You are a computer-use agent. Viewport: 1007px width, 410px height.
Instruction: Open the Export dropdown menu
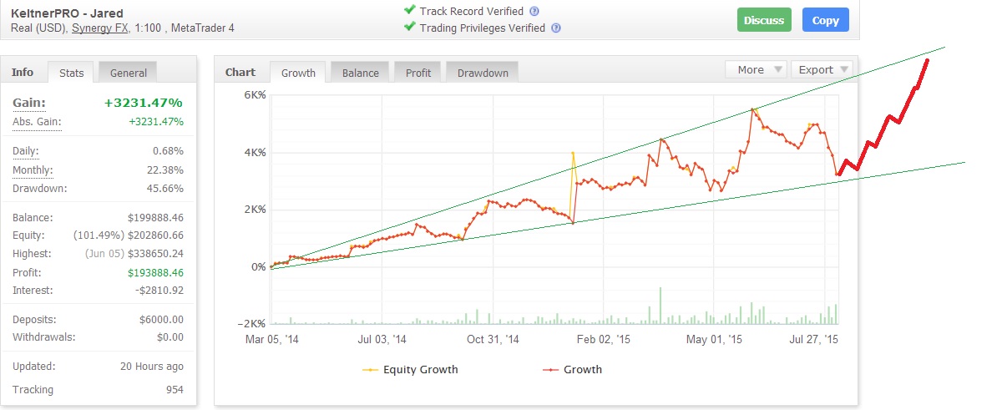coord(822,69)
